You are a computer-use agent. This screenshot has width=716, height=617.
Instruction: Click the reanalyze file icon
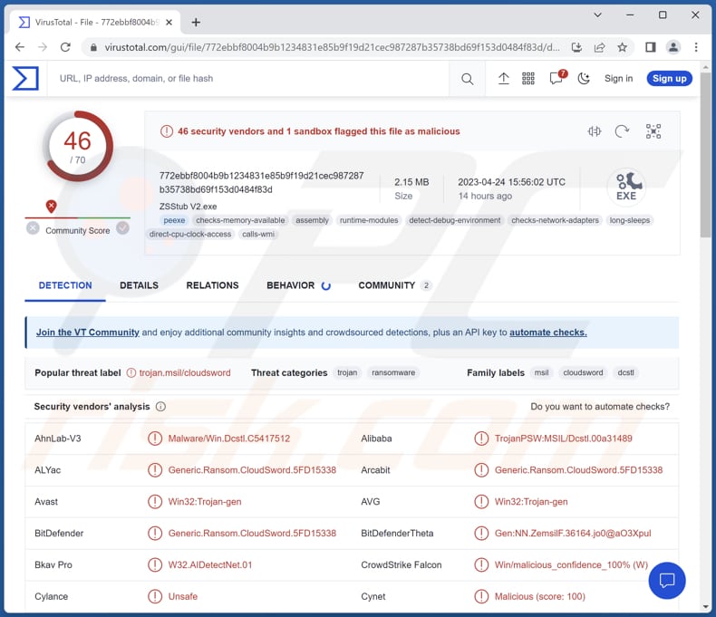[x=622, y=131]
